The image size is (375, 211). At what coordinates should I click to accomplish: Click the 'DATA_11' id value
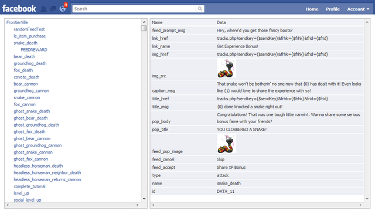click(x=226, y=192)
